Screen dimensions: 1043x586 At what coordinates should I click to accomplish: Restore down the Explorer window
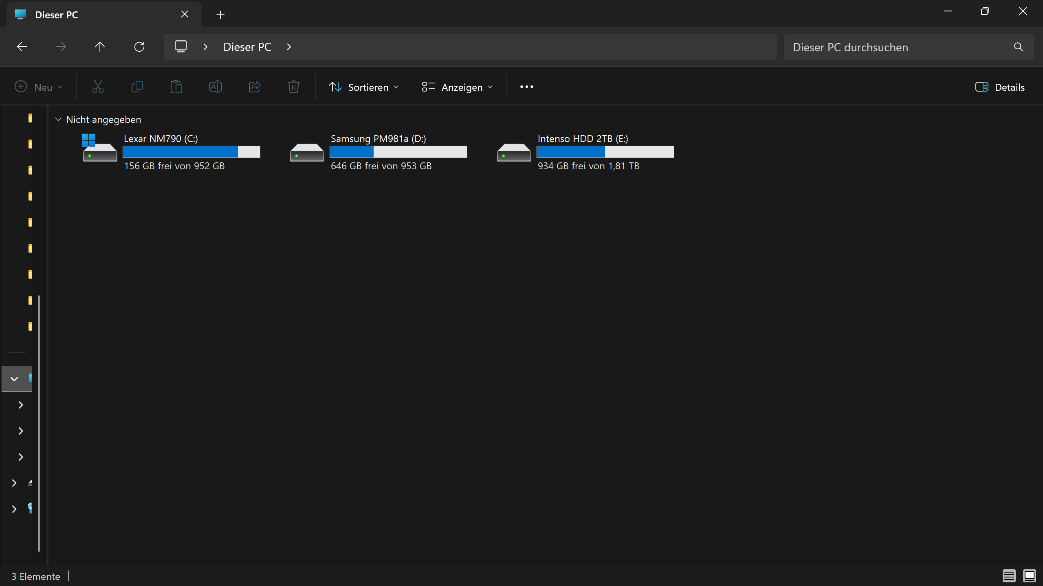point(985,11)
